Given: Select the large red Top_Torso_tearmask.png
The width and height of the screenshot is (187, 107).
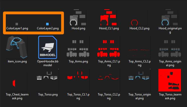Looking at the screenshot, I should [170, 80].
